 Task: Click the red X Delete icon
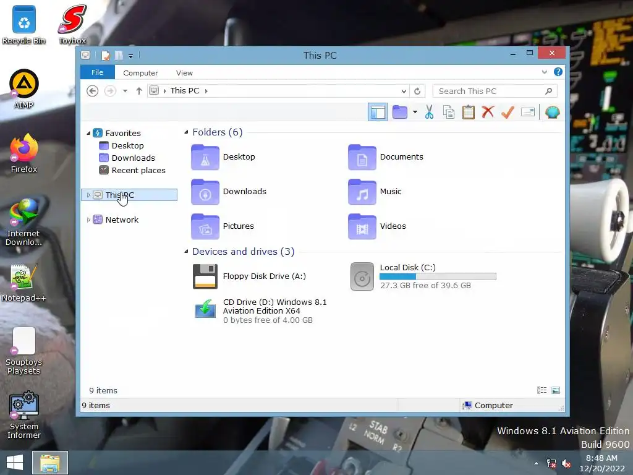point(488,112)
